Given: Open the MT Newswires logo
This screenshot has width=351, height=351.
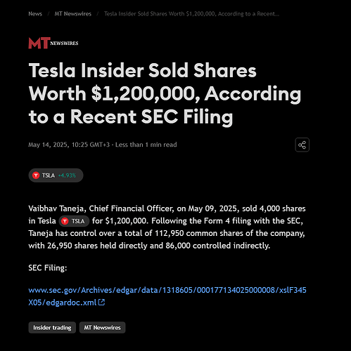Looking at the screenshot, I should click(x=53, y=43).
